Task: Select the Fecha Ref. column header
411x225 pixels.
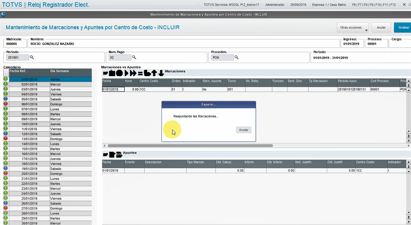Action: click(29, 73)
